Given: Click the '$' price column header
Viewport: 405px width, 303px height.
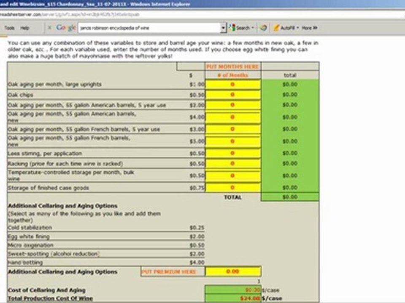Looking at the screenshot, I should [191, 75].
